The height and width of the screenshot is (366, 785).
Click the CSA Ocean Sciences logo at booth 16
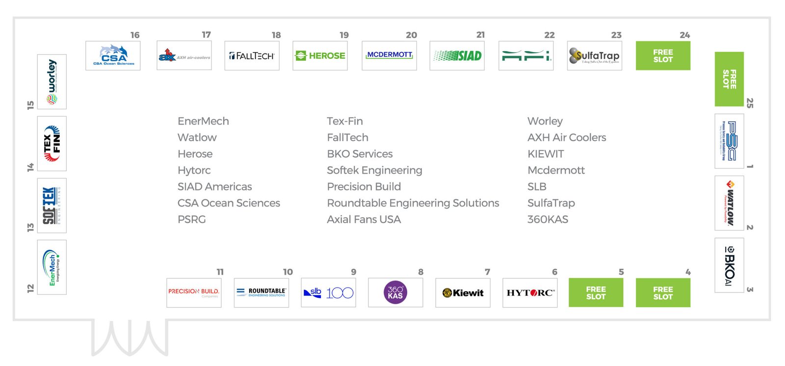click(113, 55)
